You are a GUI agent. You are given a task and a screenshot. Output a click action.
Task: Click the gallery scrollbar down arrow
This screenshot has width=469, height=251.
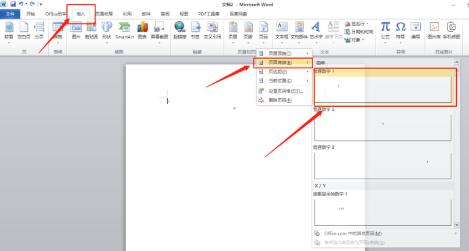[x=457, y=225]
